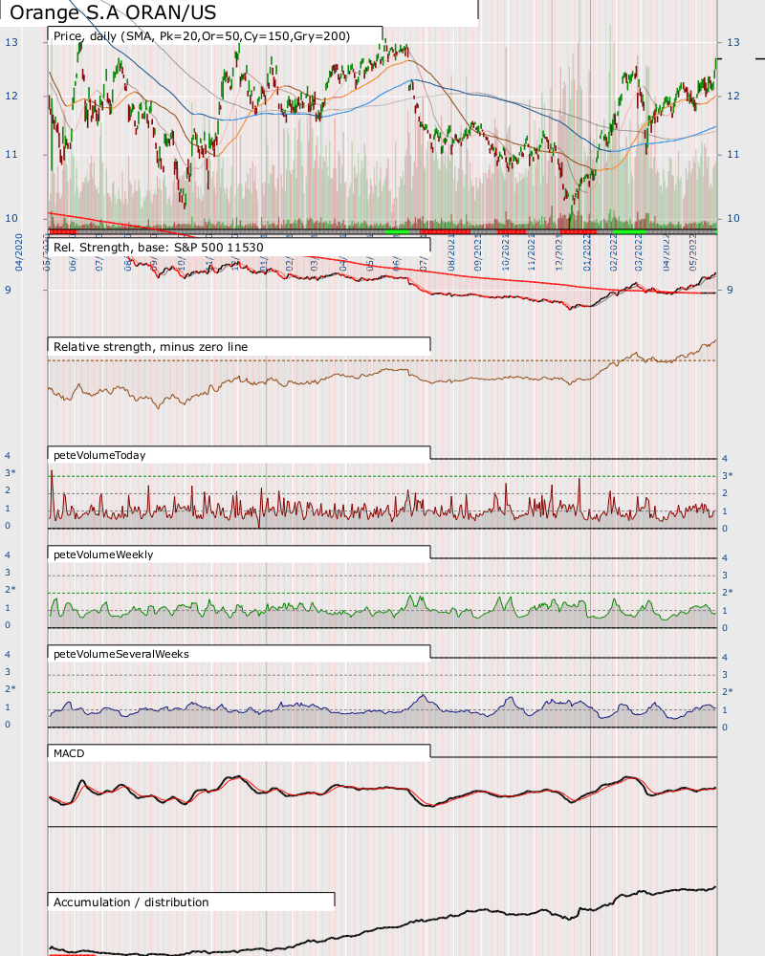Select the '11/2021' date axis label
The height and width of the screenshot is (956, 765).
(532, 252)
